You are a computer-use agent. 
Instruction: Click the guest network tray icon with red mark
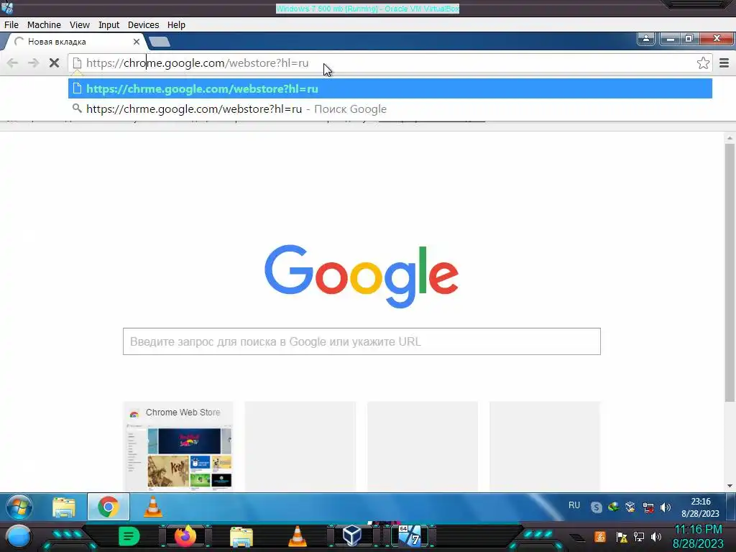pyautogui.click(x=648, y=507)
